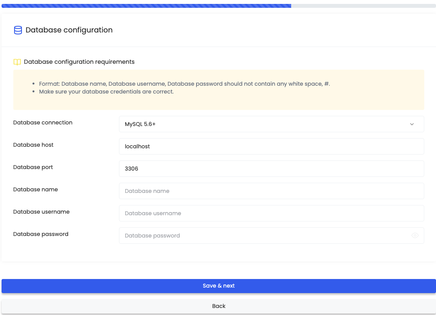Click the yellow book icon beside requirements

17,62
